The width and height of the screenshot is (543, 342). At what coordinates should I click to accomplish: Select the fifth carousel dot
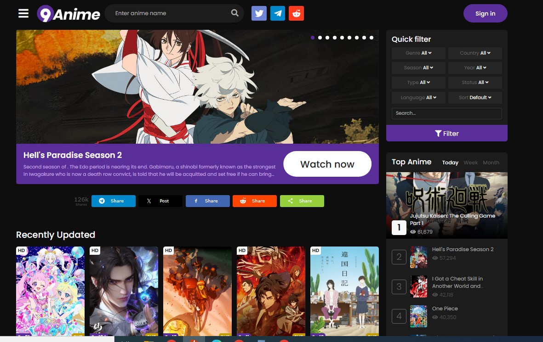342,38
